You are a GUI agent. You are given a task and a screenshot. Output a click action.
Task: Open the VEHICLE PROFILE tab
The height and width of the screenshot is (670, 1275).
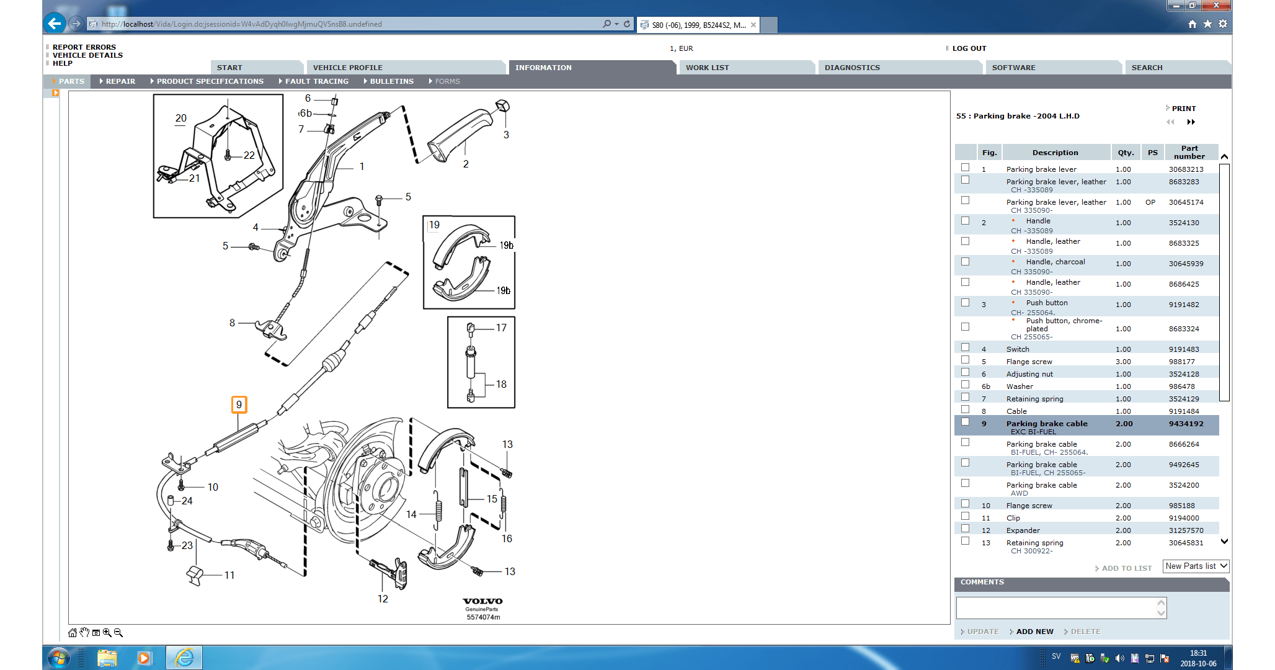point(347,68)
